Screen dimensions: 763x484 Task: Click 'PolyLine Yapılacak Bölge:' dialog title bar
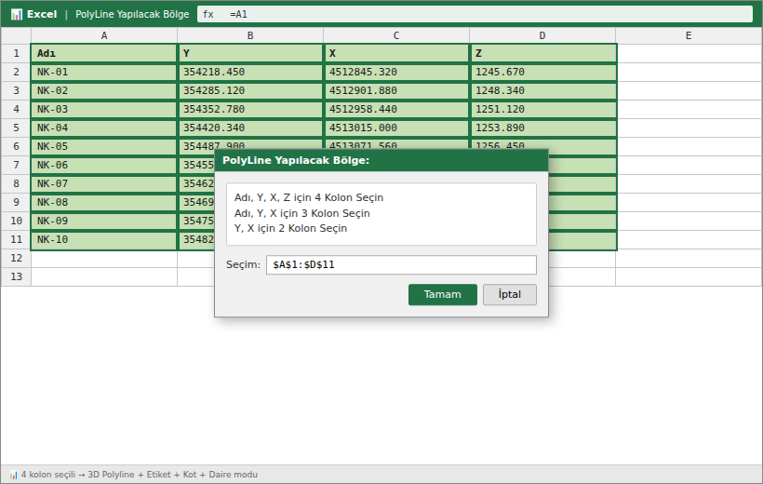click(381, 160)
